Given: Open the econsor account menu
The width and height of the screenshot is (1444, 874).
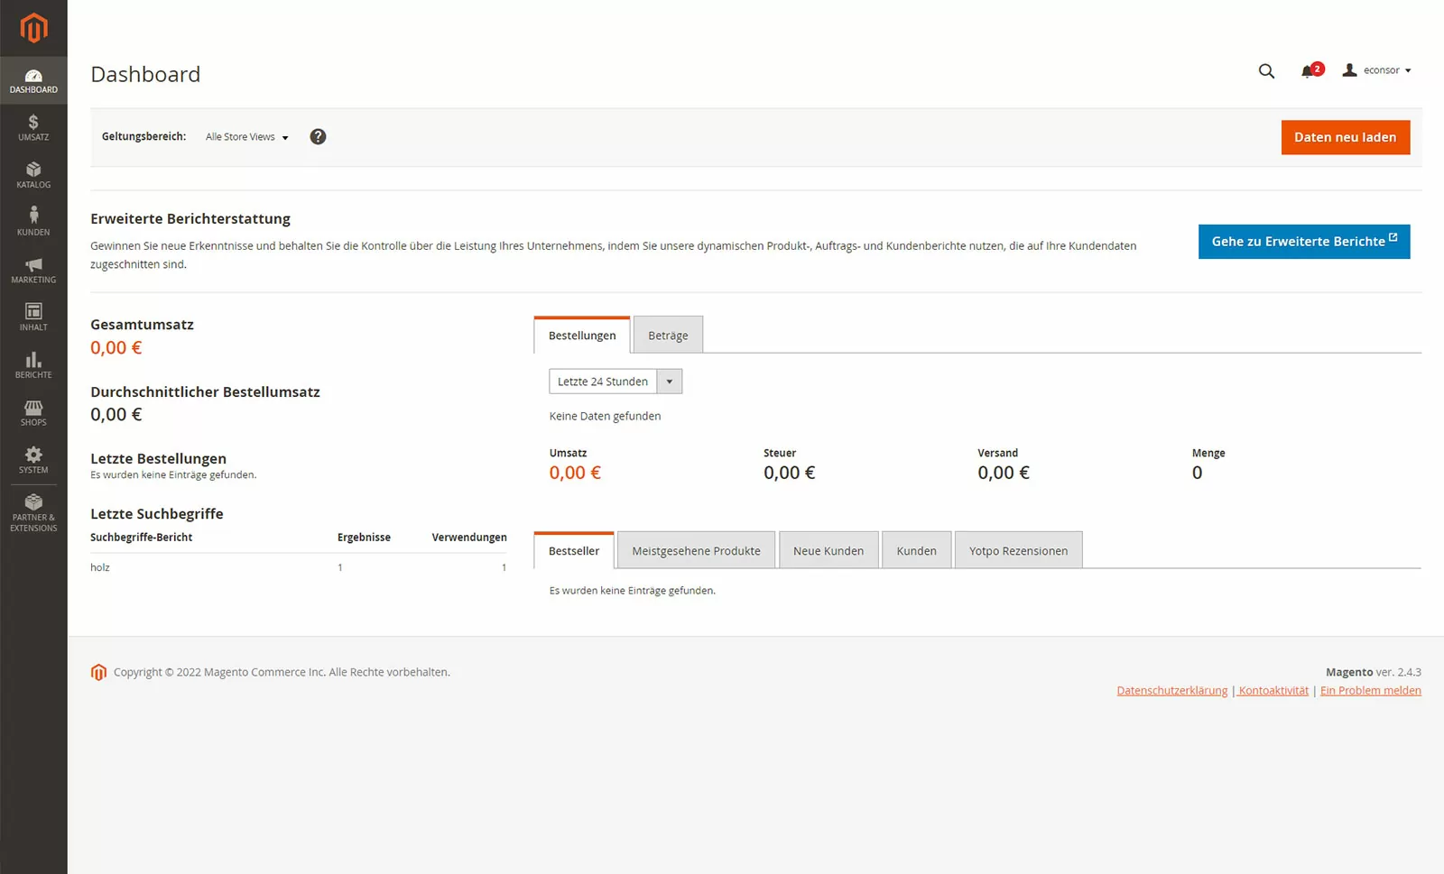Looking at the screenshot, I should tap(1376, 70).
